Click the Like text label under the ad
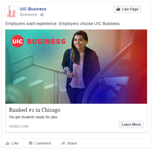153x152 pixels. [15, 143]
